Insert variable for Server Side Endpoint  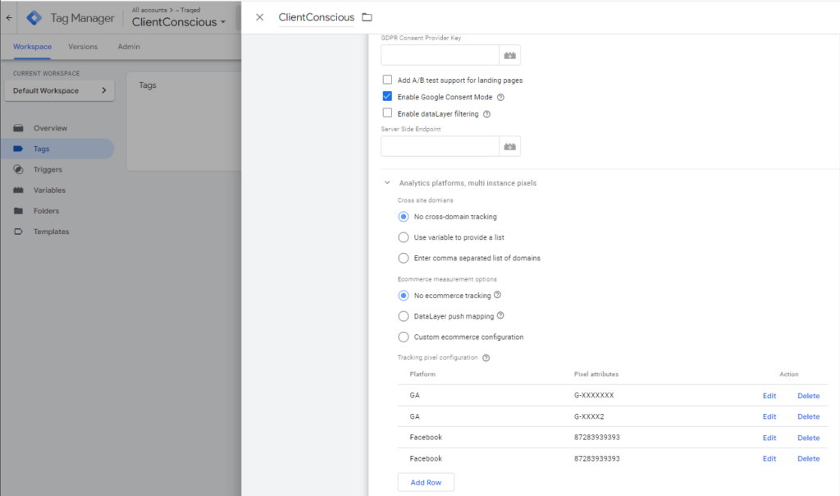coord(510,146)
